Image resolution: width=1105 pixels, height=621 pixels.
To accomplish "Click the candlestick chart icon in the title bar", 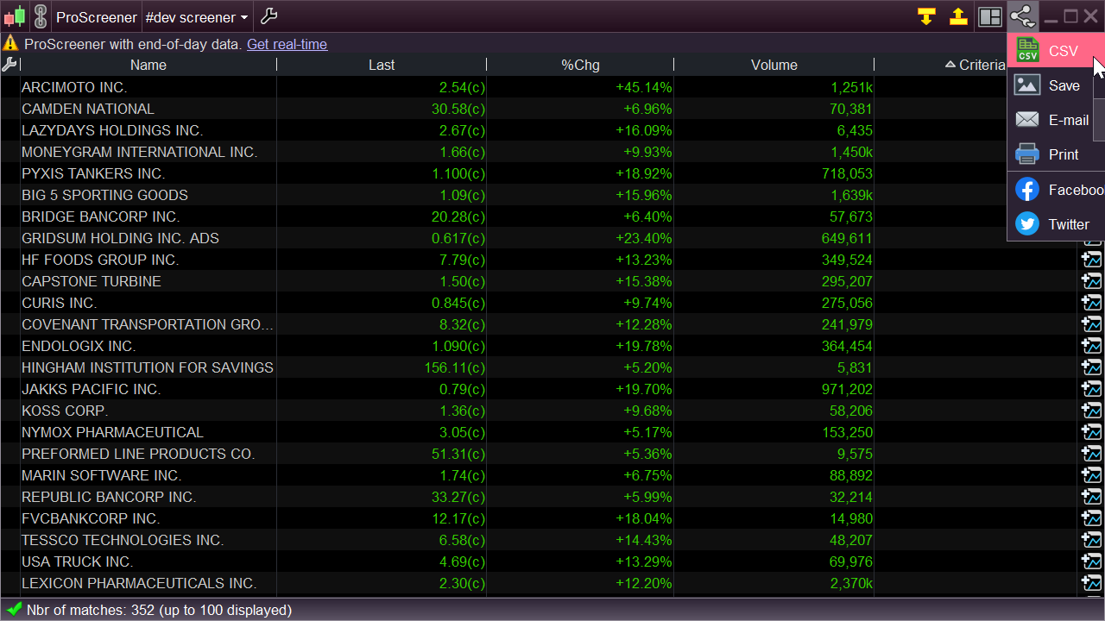I will coord(15,16).
